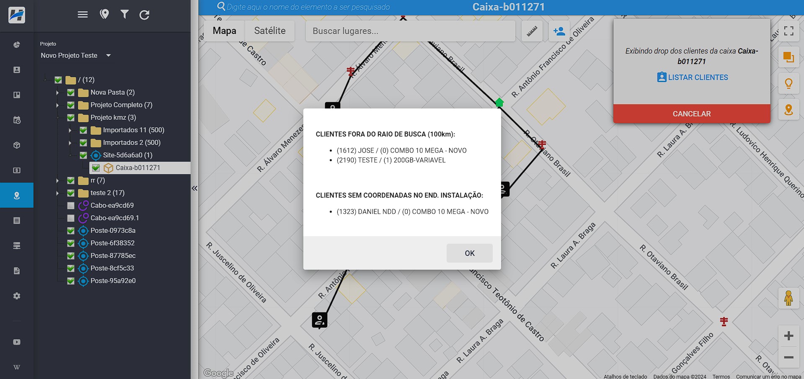Viewport: 804px width, 379px height.
Task: Open the list document sidebar icon
Action: pyautogui.click(x=17, y=221)
